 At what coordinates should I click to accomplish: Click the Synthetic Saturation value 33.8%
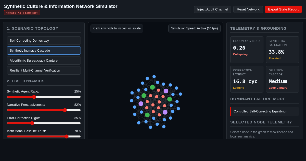pos(276,52)
